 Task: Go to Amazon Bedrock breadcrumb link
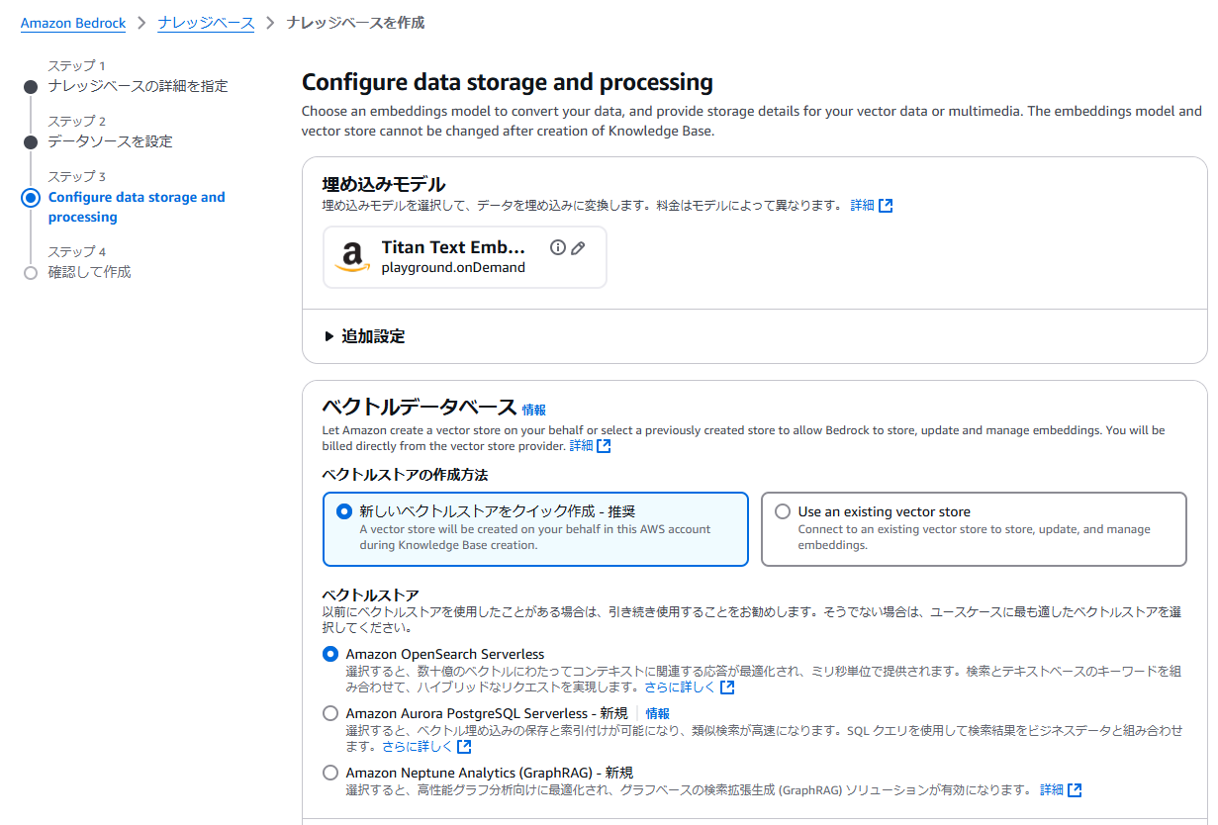[x=73, y=23]
